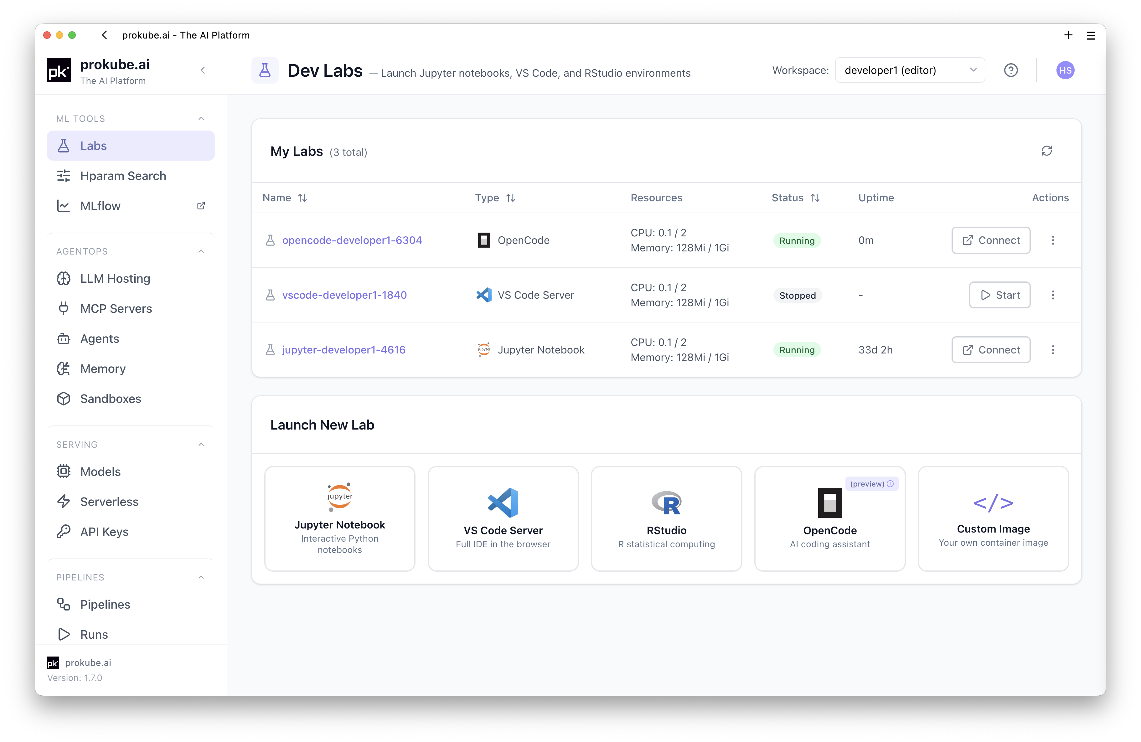The width and height of the screenshot is (1141, 742).
Task: Go to LLM Hosting page
Action: [130, 279]
